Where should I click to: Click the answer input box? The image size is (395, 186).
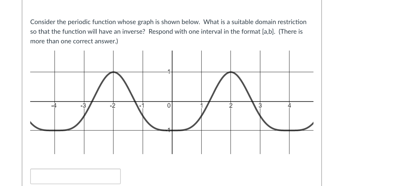(75, 176)
